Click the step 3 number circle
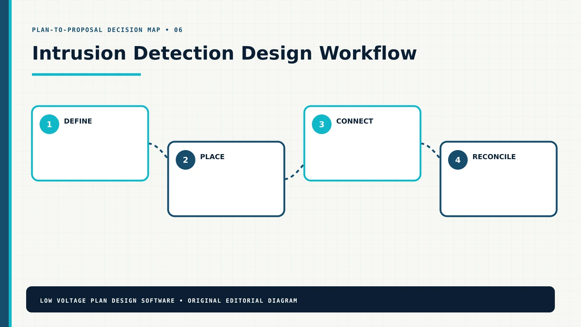The width and height of the screenshot is (581, 327). pyautogui.click(x=322, y=124)
